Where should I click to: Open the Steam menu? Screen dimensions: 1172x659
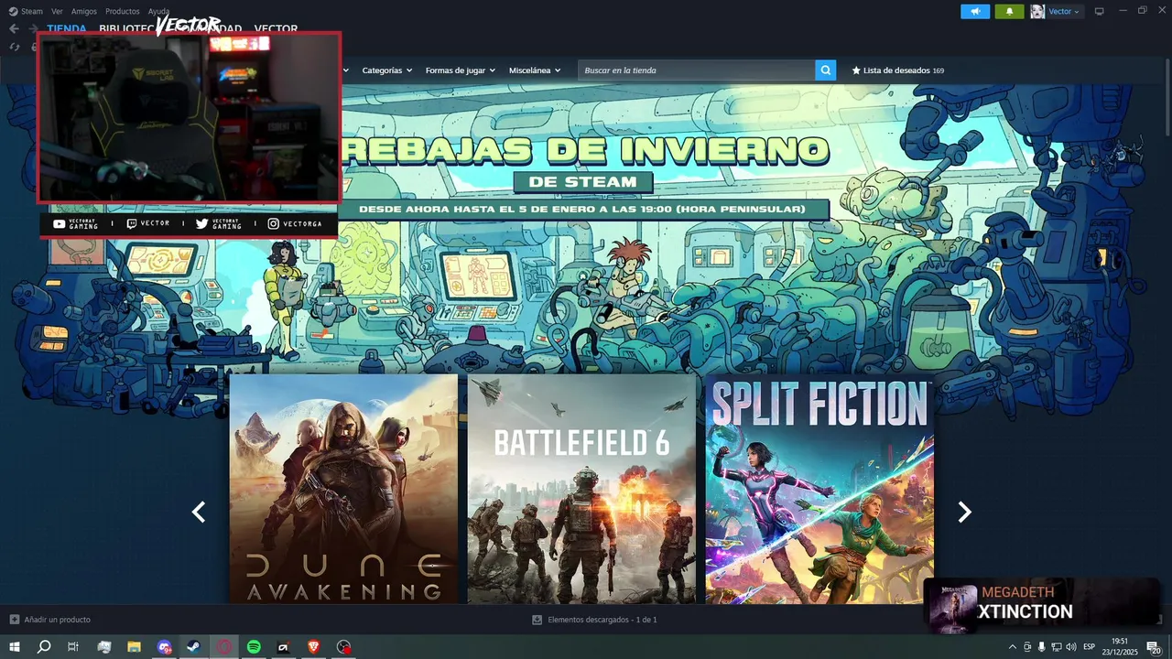(x=32, y=11)
